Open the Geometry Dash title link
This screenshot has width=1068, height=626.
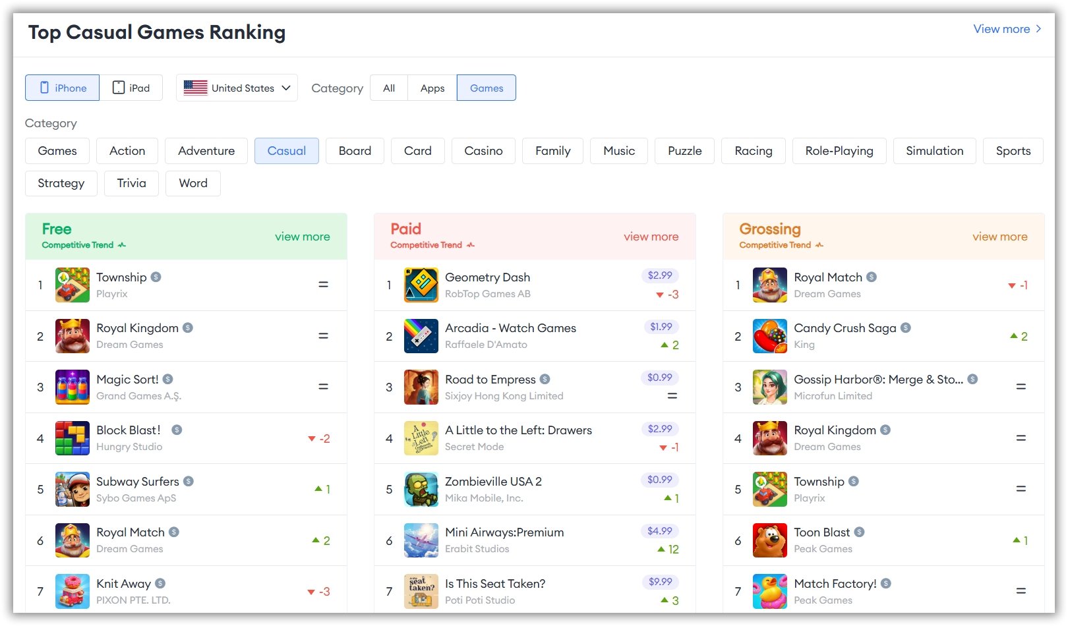(x=488, y=277)
